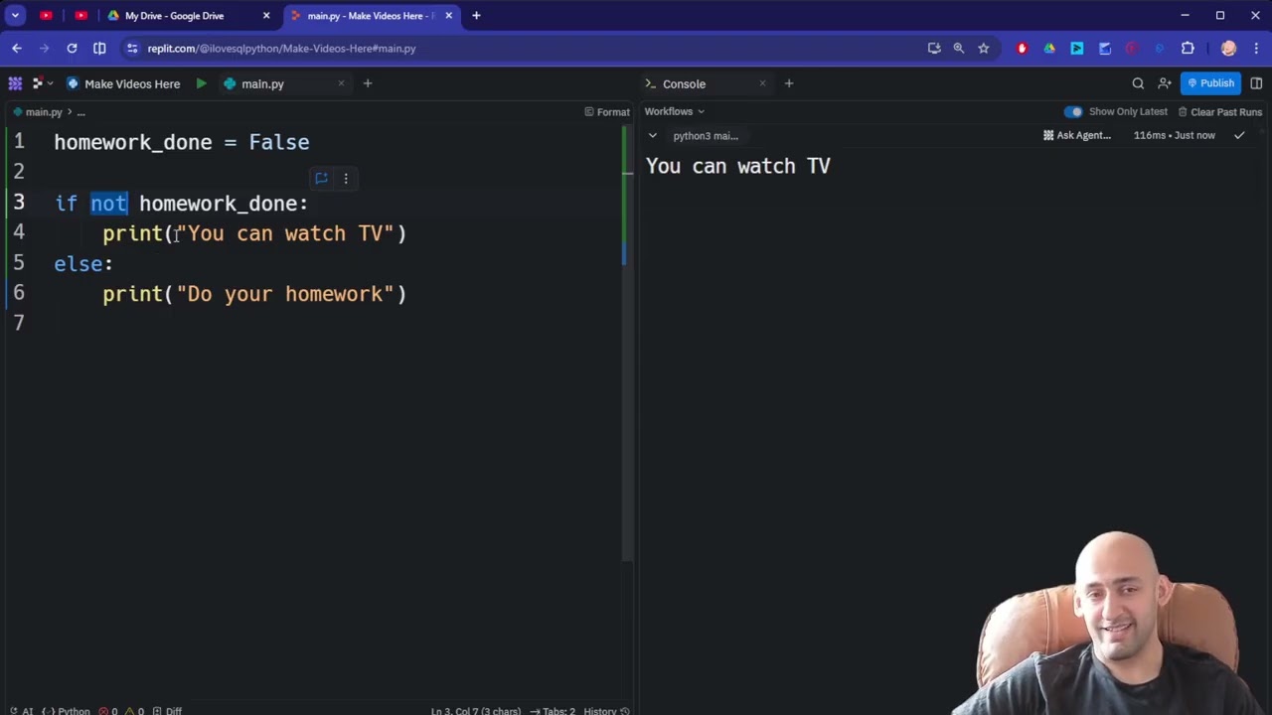Open site information icon in the address bar
Screen dimensions: 1272x715
[x=132, y=48]
